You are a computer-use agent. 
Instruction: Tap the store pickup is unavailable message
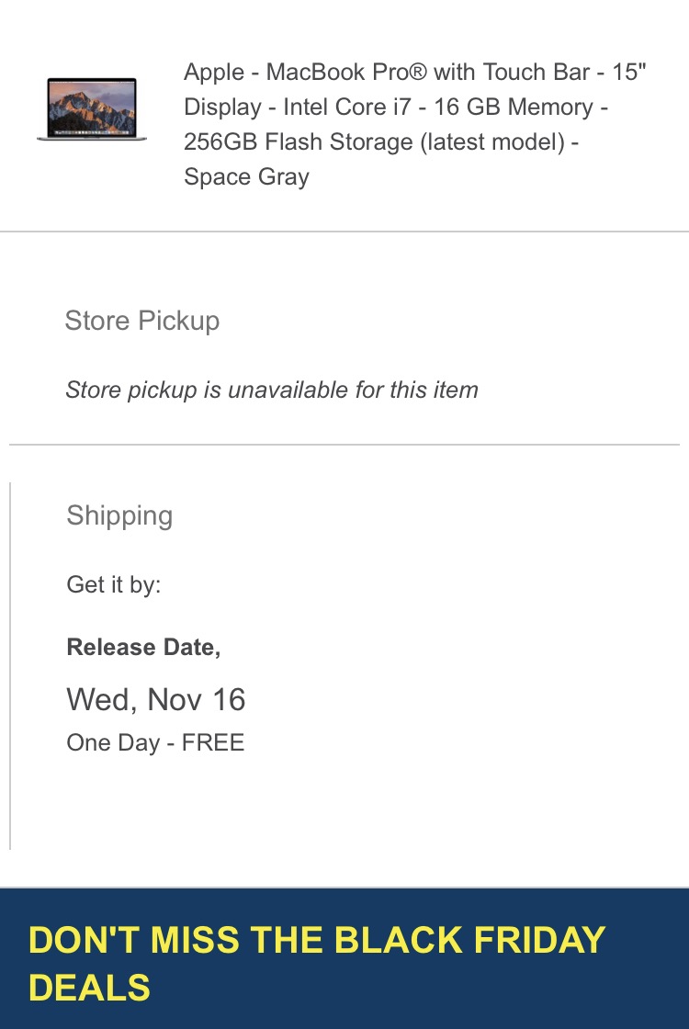[272, 390]
